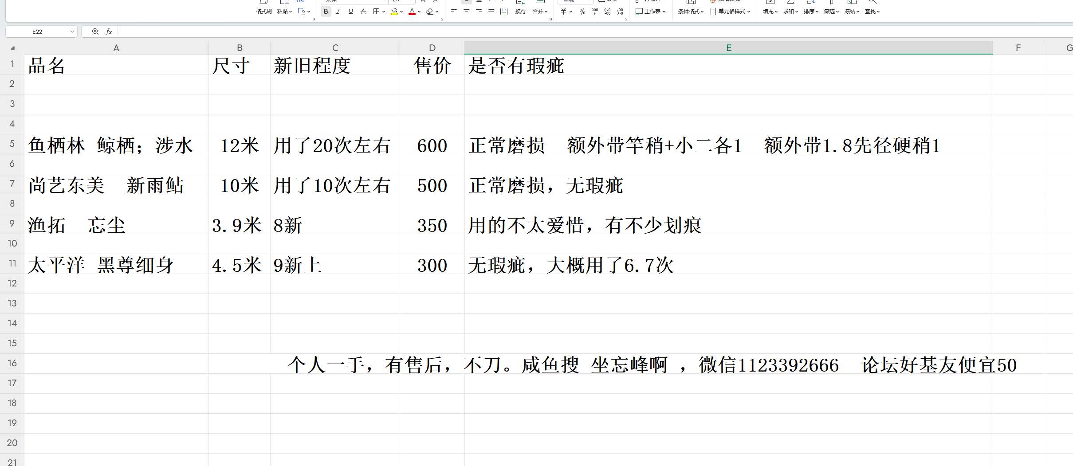
Task: Open the borders style dropdown arrow
Action: [384, 12]
